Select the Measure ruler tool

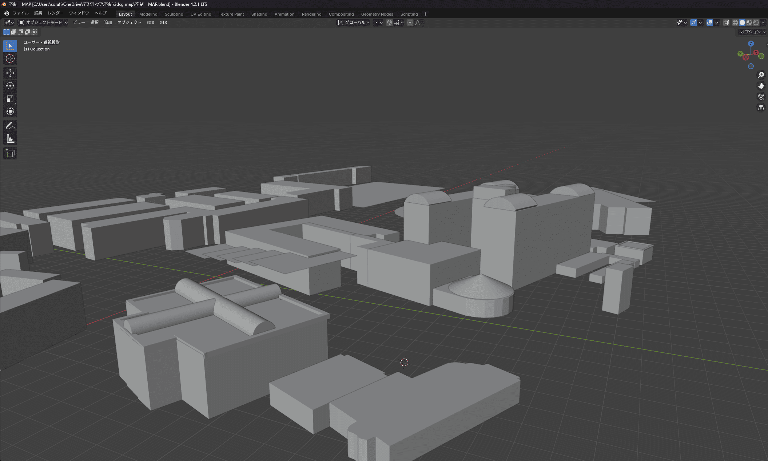10,139
